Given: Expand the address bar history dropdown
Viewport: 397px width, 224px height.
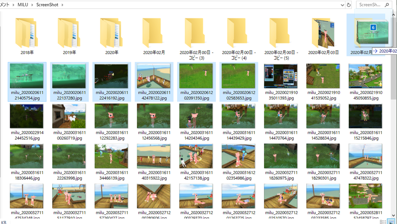Looking at the screenshot, I should 342,5.
